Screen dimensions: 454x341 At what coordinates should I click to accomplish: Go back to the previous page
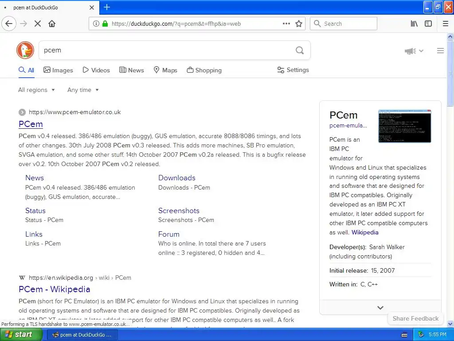click(x=9, y=24)
